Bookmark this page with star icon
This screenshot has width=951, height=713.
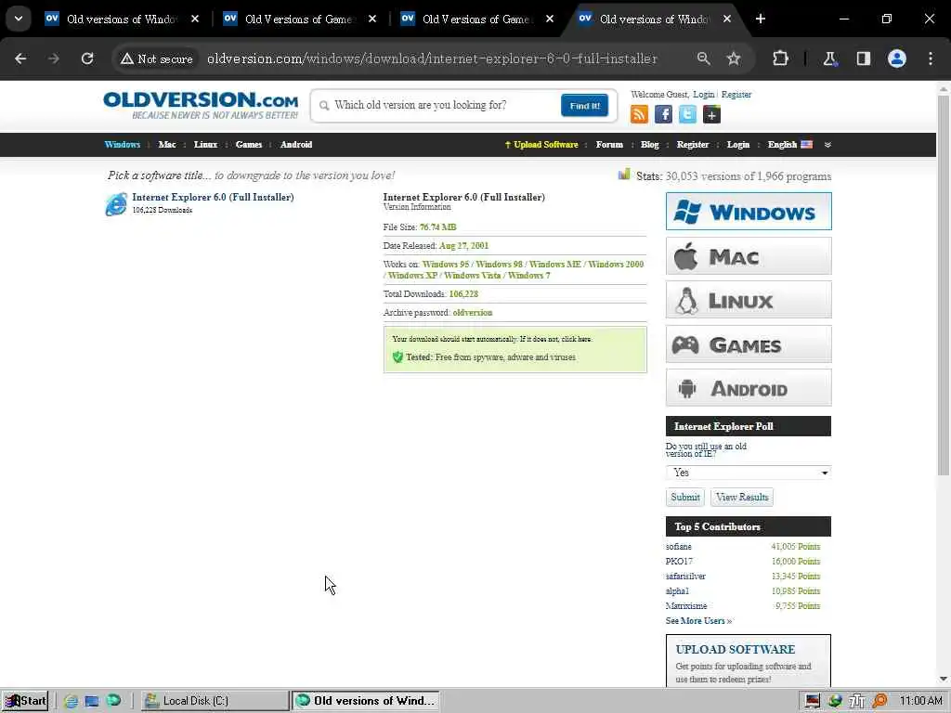734,58
